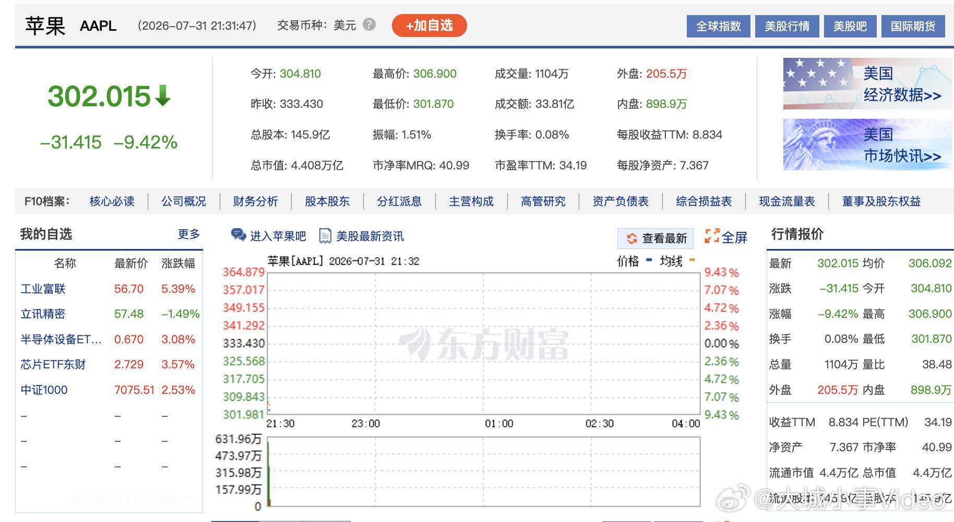Select 综合损益表 tab
This screenshot has width=954, height=522.
pyautogui.click(x=703, y=201)
